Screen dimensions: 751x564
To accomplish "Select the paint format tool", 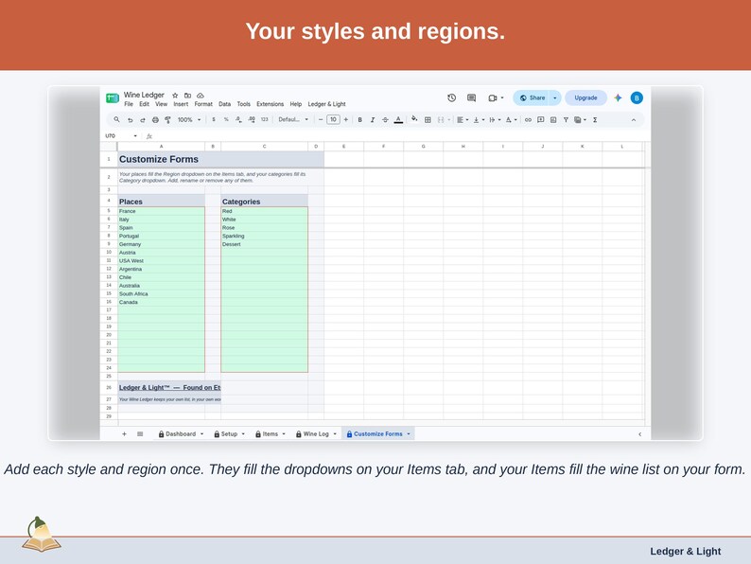I will pos(167,120).
